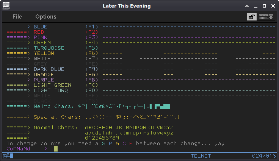279x161 pixels.
Task: Click the RED color label
Action: (x=39, y=32)
